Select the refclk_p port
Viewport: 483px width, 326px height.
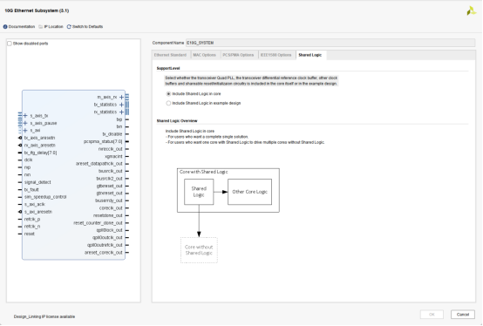click(x=32, y=219)
